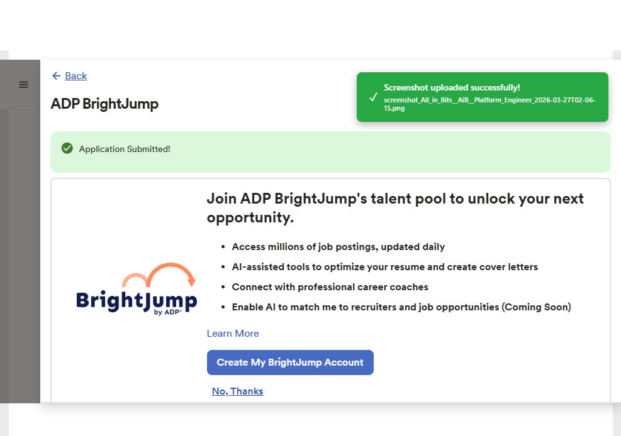
Task: Click the uploaded screenshot filename in toast
Action: tap(489, 104)
